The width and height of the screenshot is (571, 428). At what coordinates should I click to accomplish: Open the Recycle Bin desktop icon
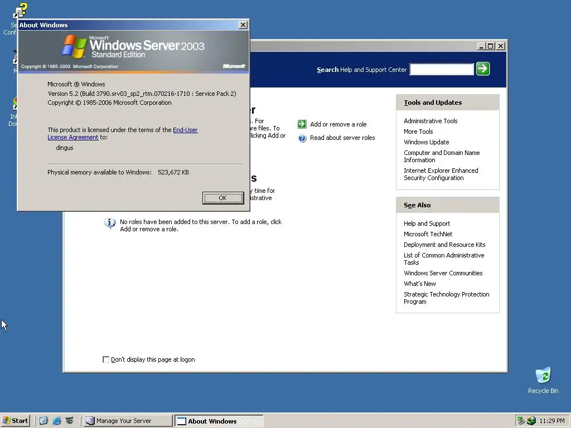click(x=543, y=380)
